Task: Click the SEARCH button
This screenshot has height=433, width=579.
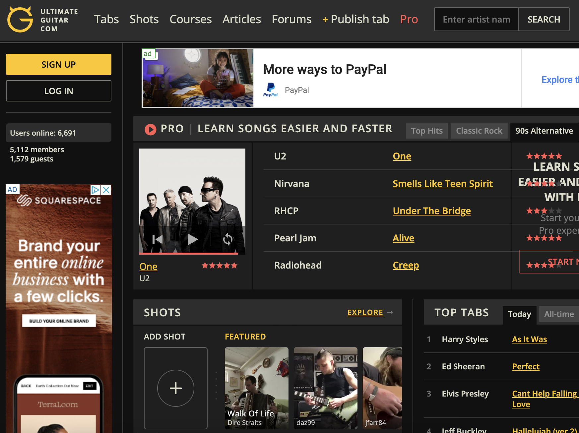Action: click(544, 20)
